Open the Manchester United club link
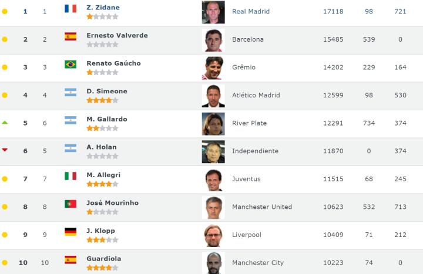Image resolution: width=423 pixels, height=274 pixels. click(x=262, y=207)
